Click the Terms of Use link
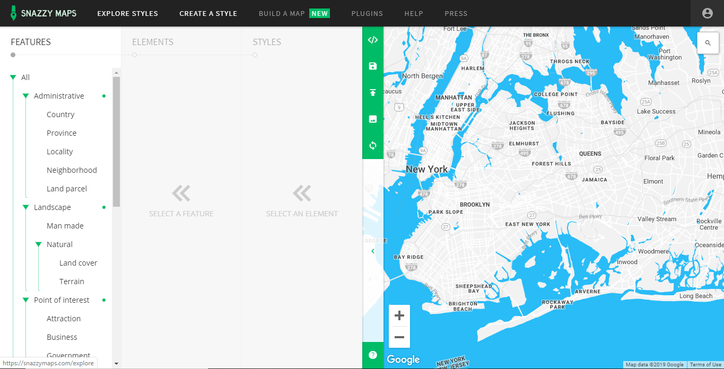 [x=705, y=365]
